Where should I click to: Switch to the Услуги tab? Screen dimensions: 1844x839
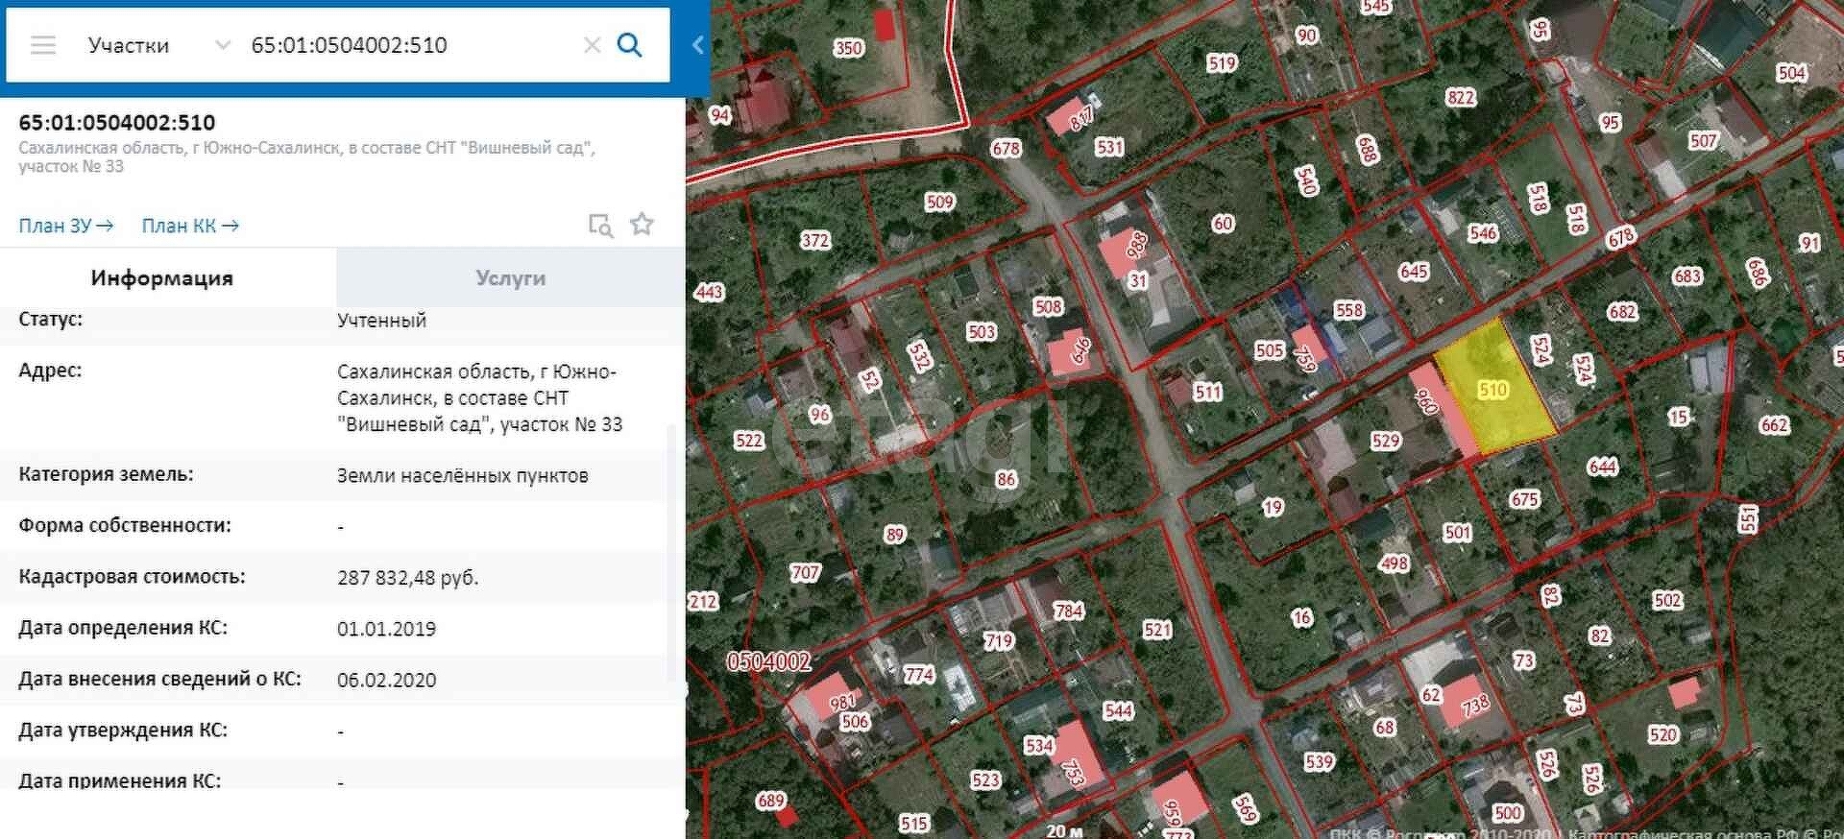[510, 278]
